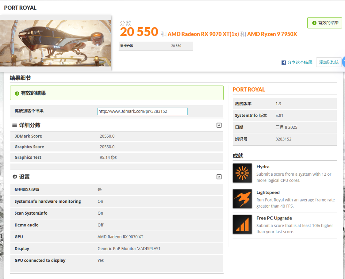
Task: Open the 分享这个结果 link
Action: point(300,62)
